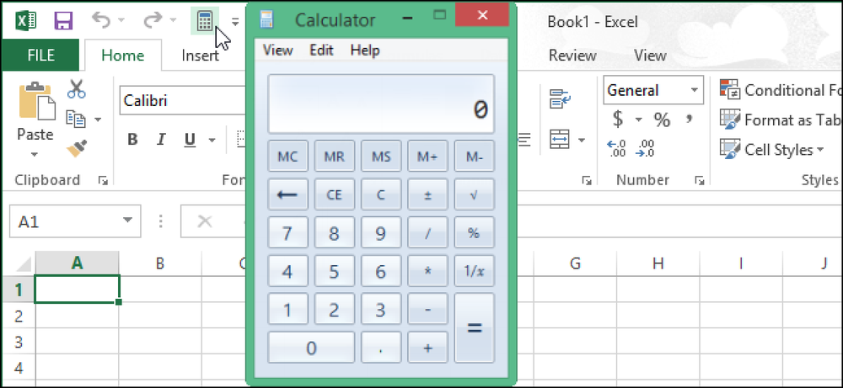
Task: Click Increase Decimal icon
Action: [x=615, y=148]
